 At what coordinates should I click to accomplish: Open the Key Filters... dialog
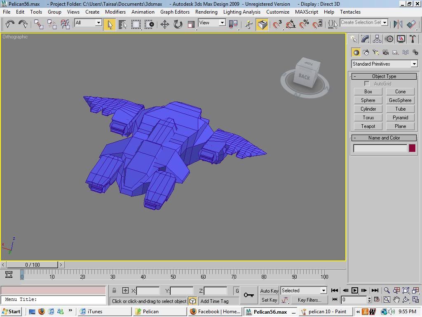309,300
